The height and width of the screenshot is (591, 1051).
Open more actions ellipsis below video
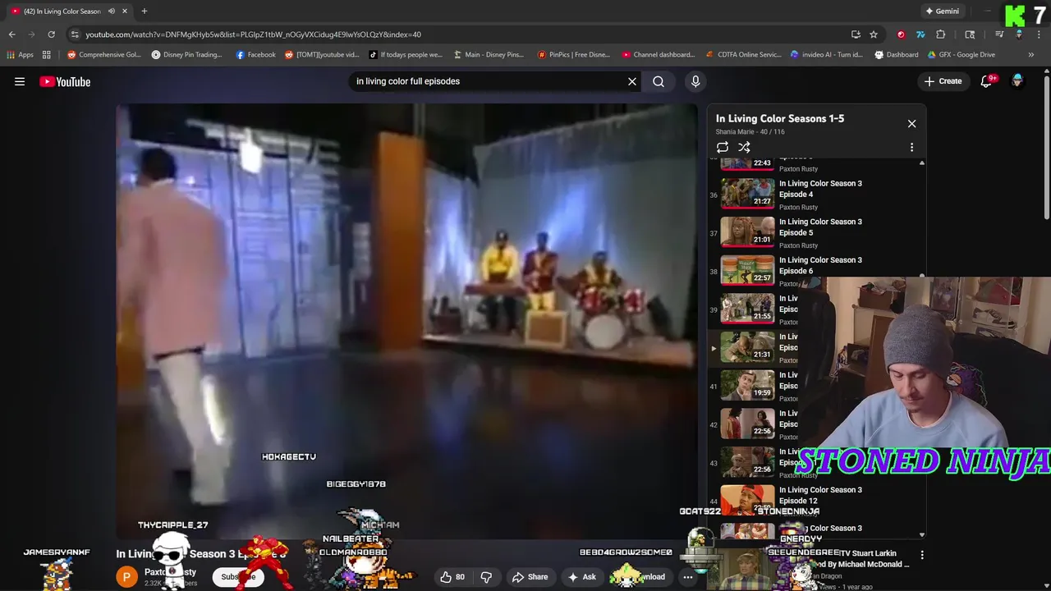coord(688,577)
